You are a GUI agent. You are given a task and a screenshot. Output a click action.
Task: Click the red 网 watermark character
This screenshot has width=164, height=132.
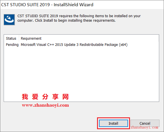click(66, 97)
